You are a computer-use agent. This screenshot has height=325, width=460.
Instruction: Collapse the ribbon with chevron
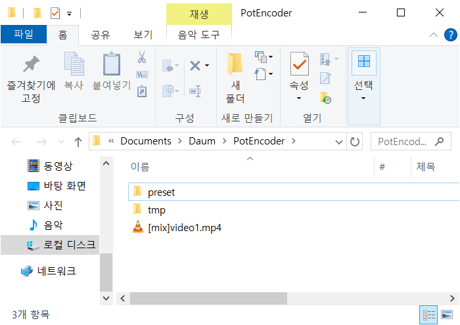(433, 35)
